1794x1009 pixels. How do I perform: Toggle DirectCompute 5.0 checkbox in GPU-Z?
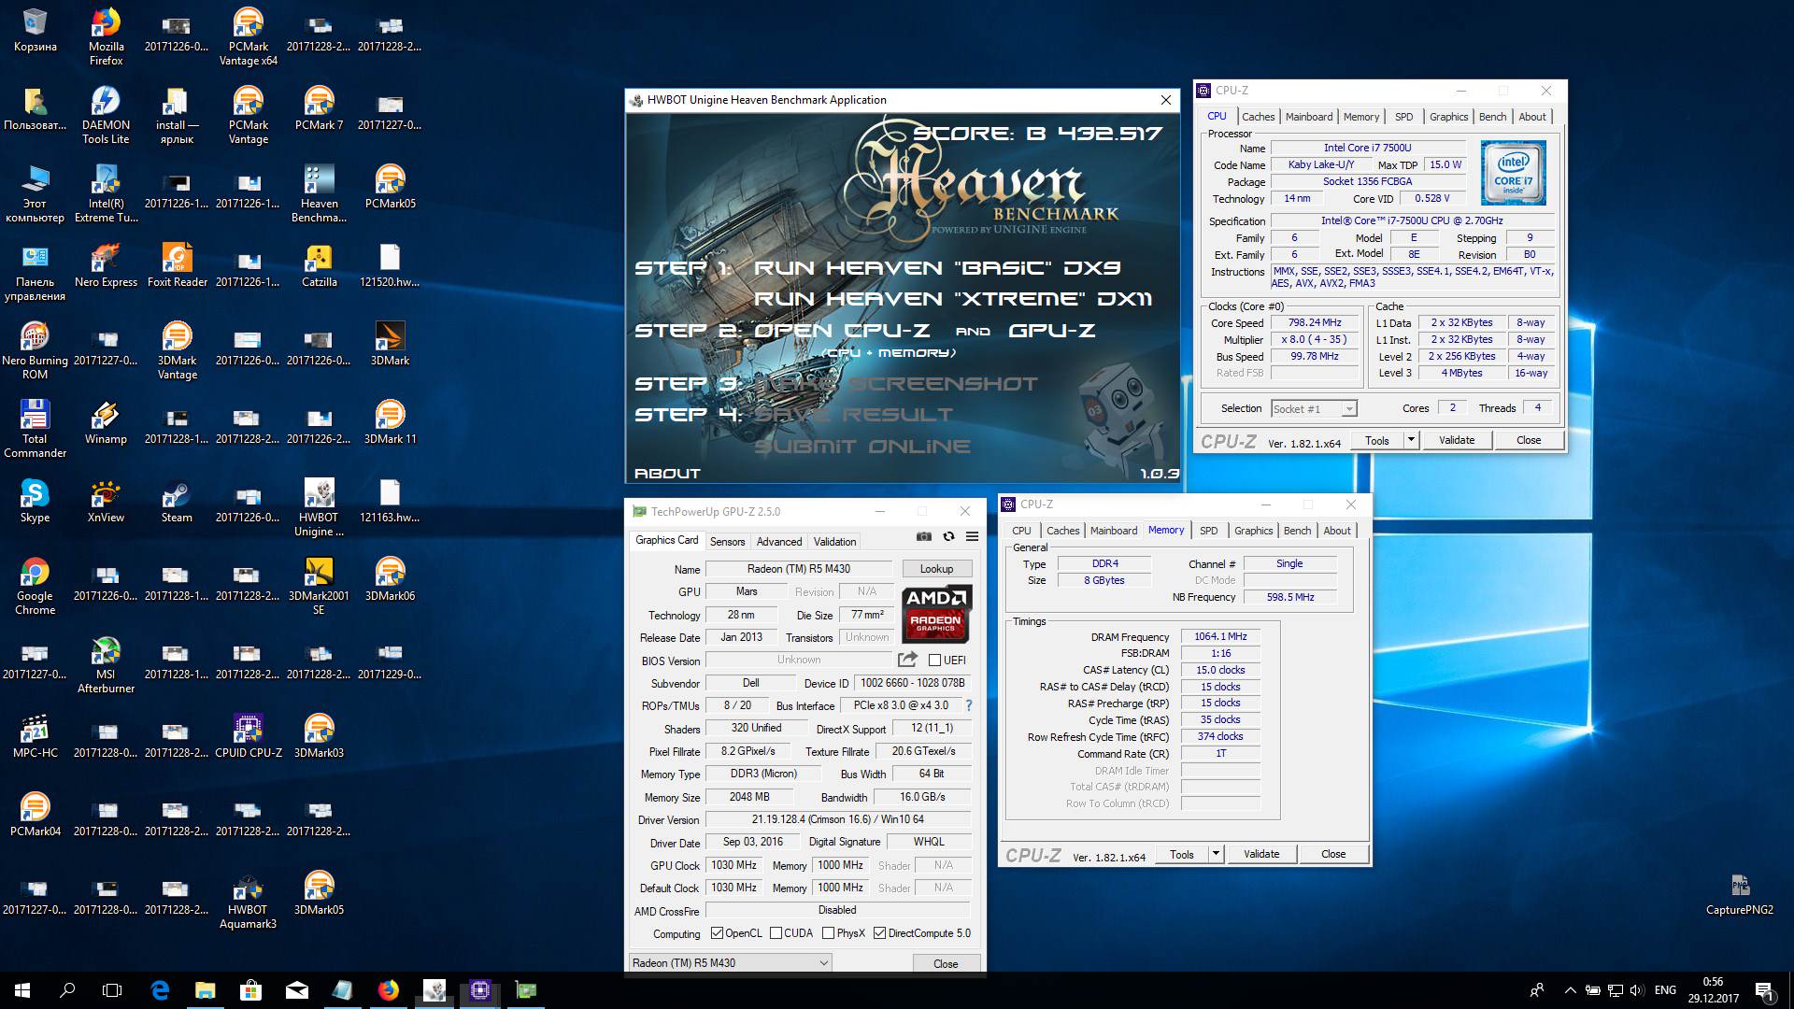point(879,932)
